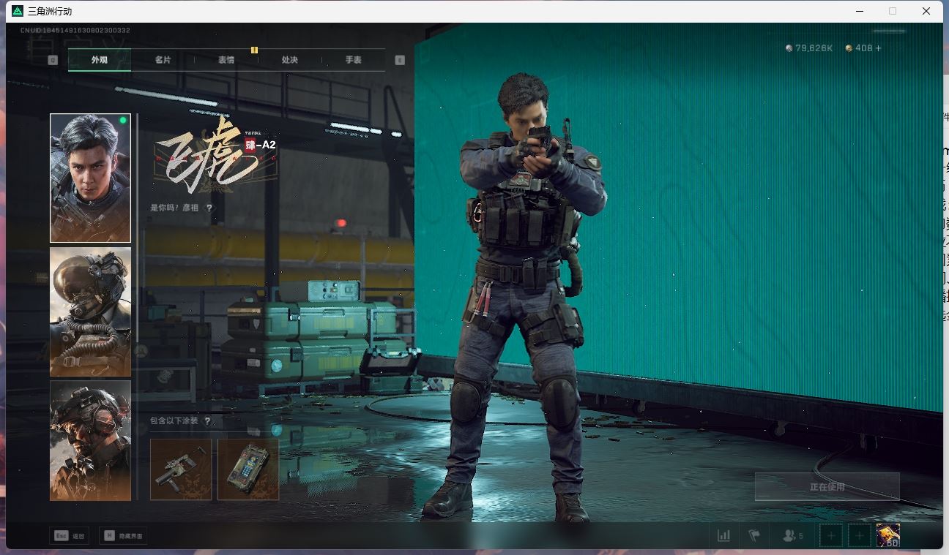949x555 pixels.
Task: Open the player avatar at bottom right
Action: 887,535
